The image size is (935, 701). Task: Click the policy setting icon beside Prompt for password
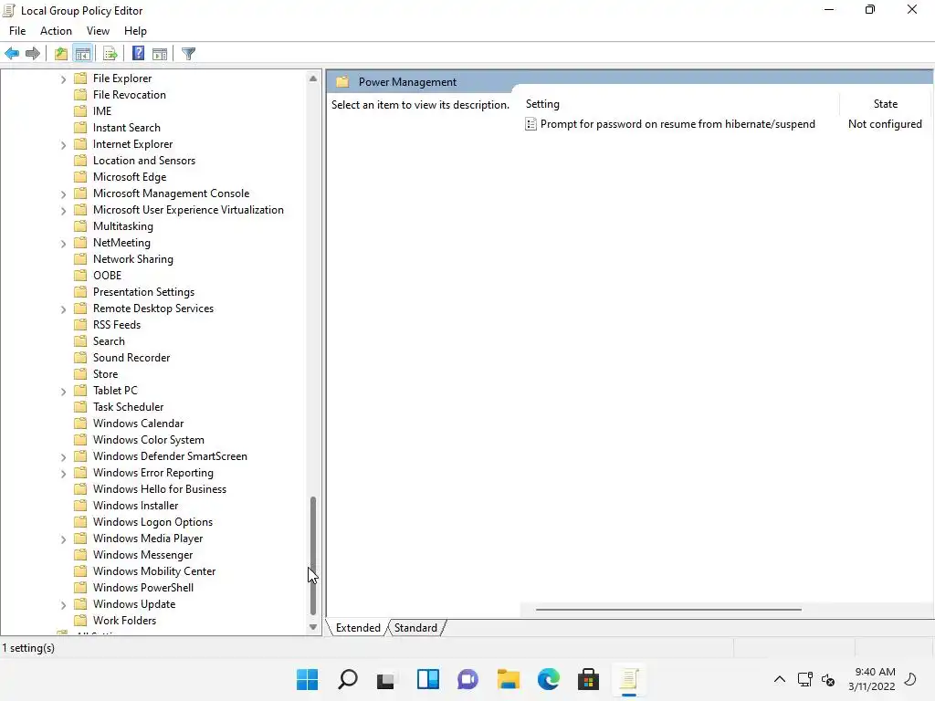531,124
